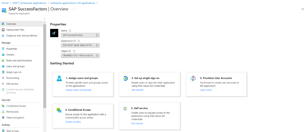306x132 pixels.
Task: Collapse the sidebar with the double-chevron
Action: (x=44, y=19)
